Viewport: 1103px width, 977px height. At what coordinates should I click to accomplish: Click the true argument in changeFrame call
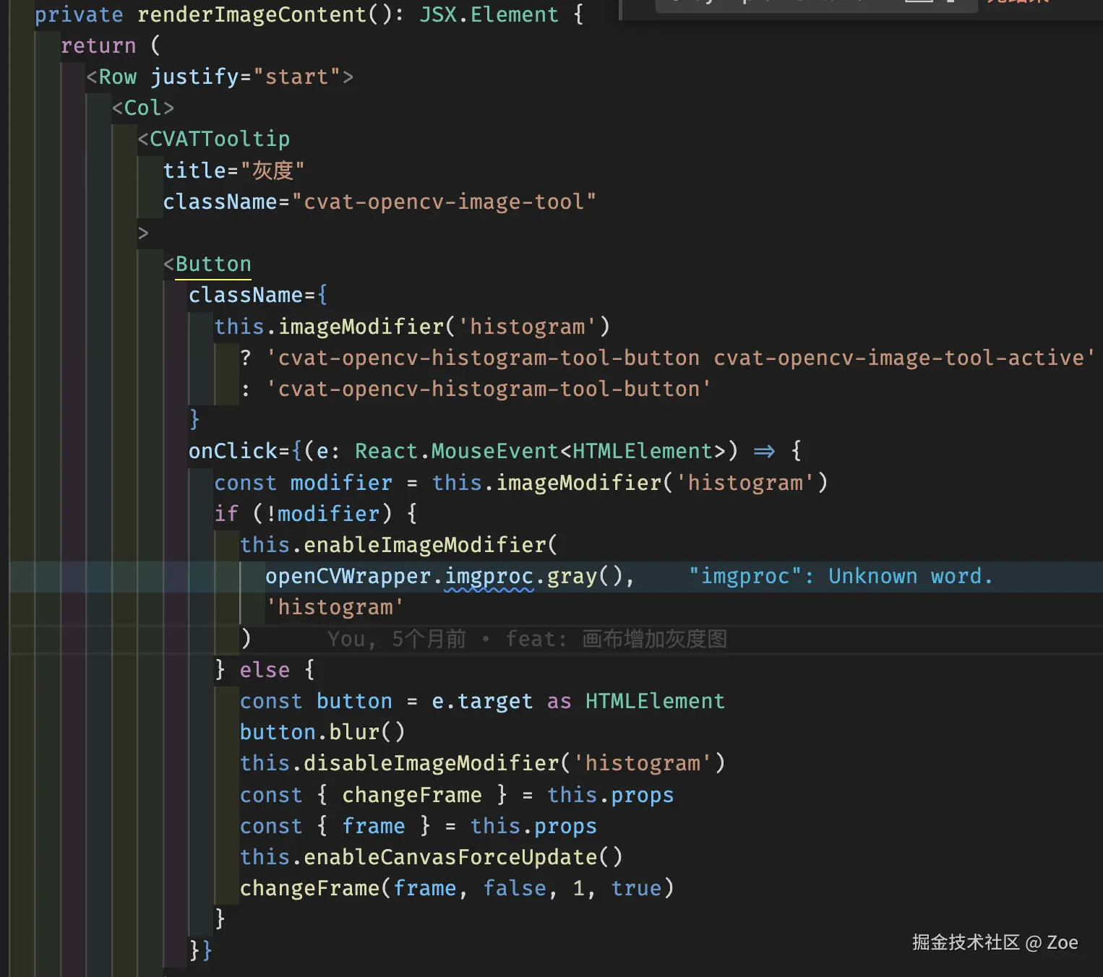[x=636, y=888]
